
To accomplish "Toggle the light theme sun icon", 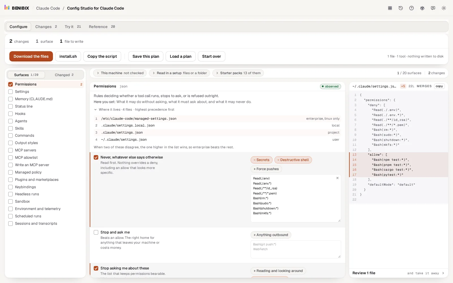I will (x=444, y=8).
